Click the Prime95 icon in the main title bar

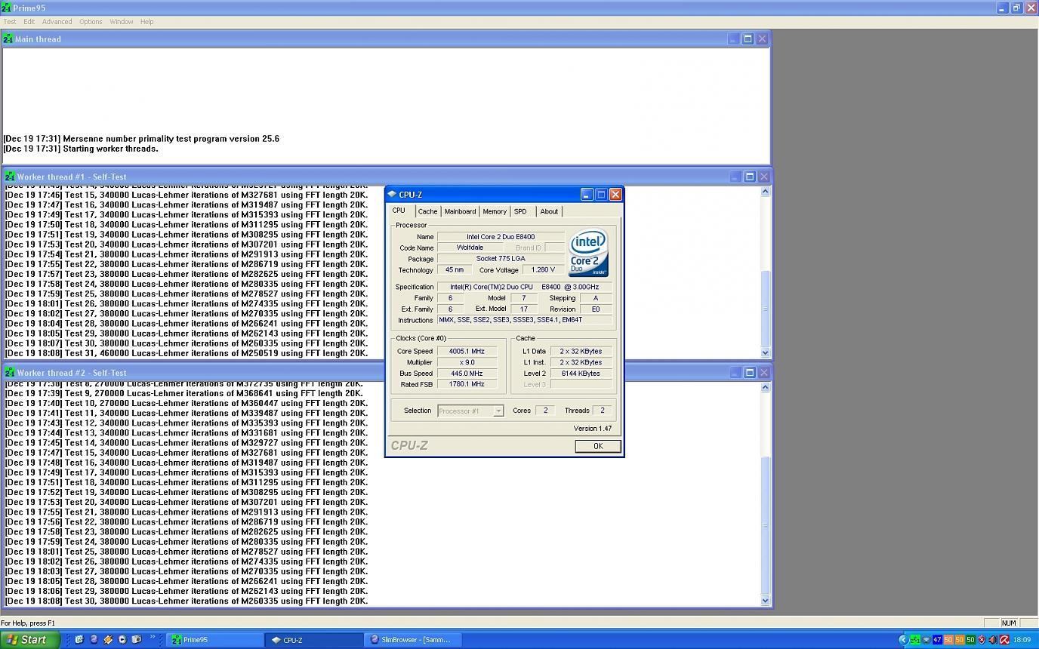coord(5,8)
